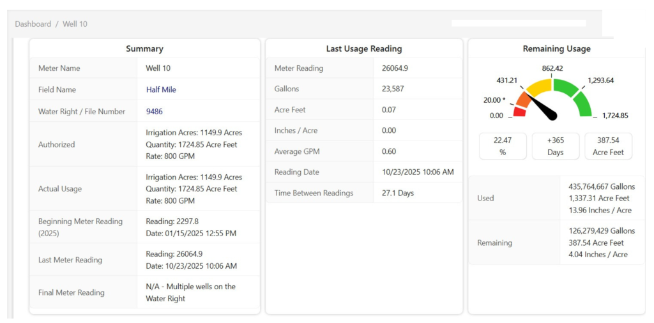Open the Half Mile field link

click(161, 90)
